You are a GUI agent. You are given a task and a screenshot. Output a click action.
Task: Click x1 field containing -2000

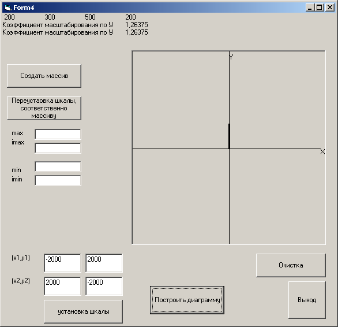click(x=62, y=263)
